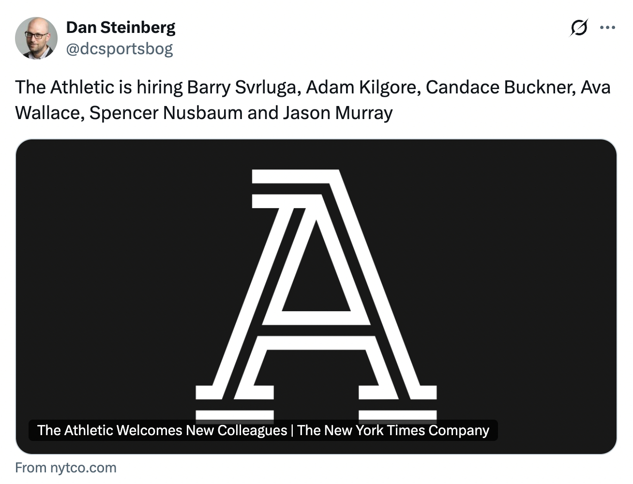Click the Grok explain post icon
Image resolution: width=633 pixels, height=484 pixels.
pos(578,28)
